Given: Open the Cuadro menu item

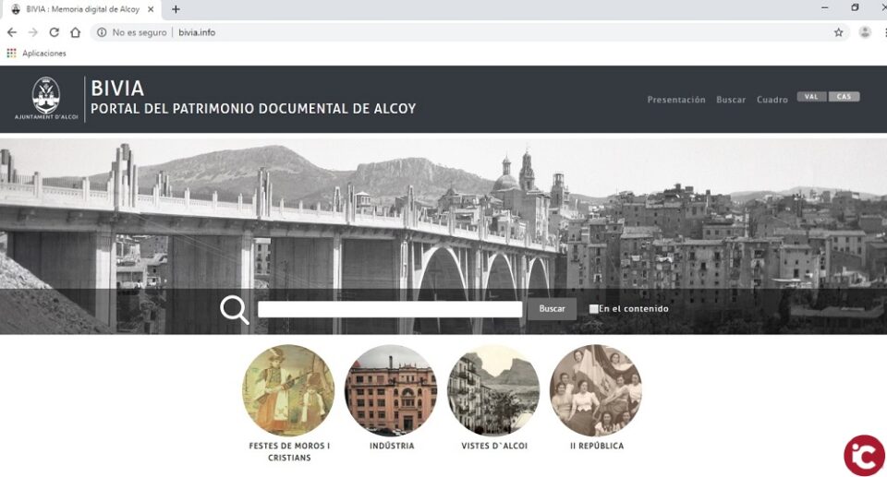Looking at the screenshot, I should (772, 100).
